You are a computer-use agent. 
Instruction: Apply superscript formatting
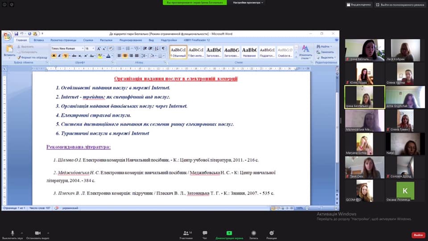pos(86,56)
